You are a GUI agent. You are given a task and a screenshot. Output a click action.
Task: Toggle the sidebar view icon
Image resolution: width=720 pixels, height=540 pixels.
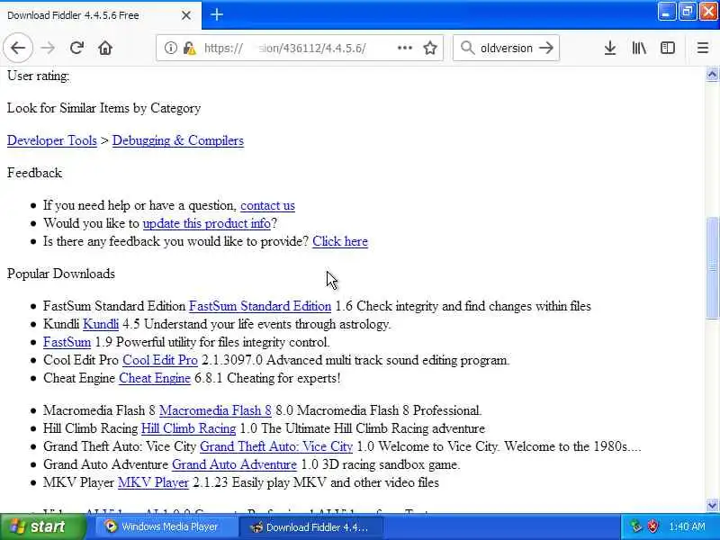coord(668,48)
